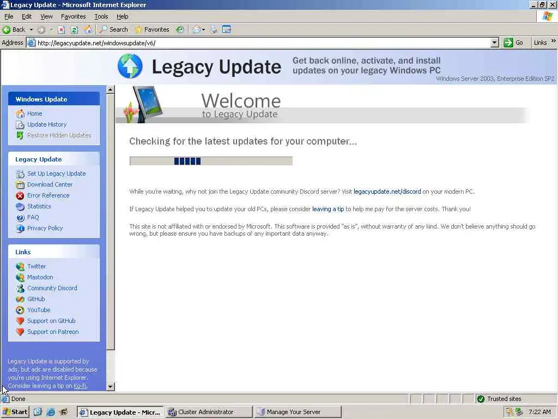
Task: Click the update checking progress bar
Action: click(211, 161)
